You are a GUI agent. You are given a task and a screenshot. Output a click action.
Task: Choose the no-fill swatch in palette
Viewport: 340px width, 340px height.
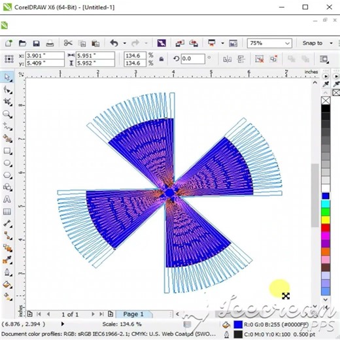[x=326, y=101]
